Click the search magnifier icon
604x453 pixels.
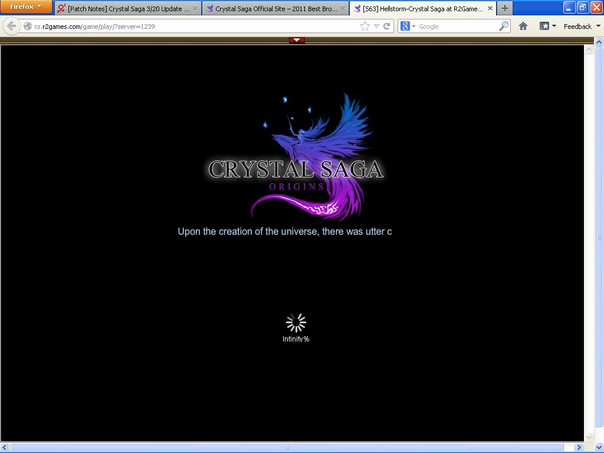(503, 26)
